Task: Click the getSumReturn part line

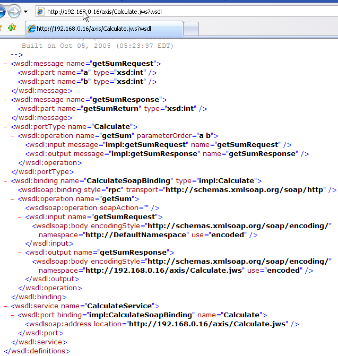Action: [x=112, y=109]
